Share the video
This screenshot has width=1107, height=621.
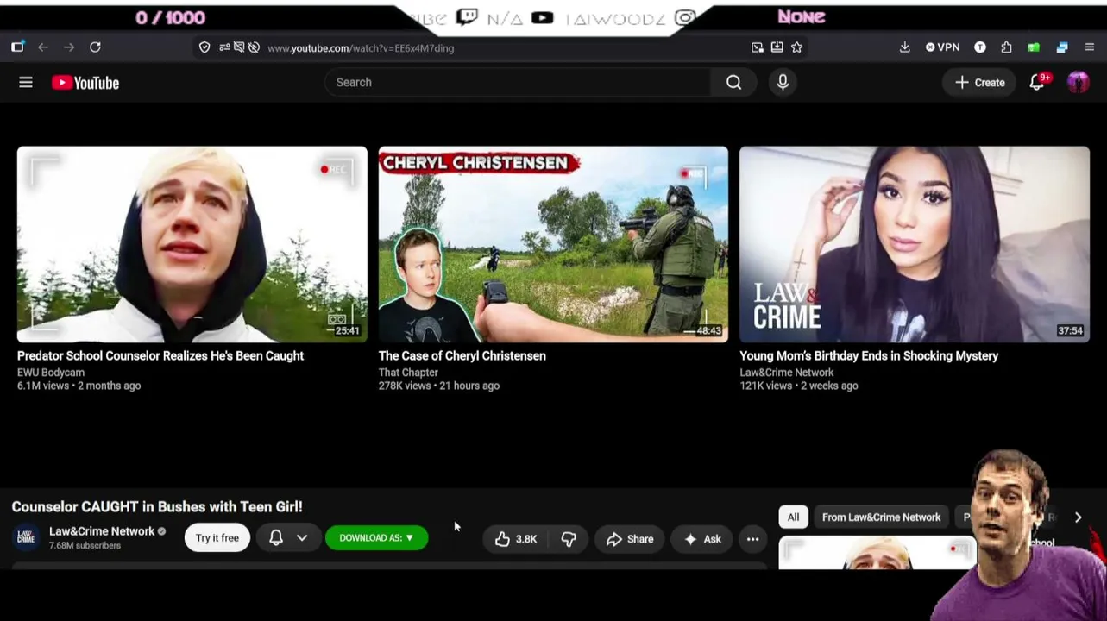click(630, 539)
